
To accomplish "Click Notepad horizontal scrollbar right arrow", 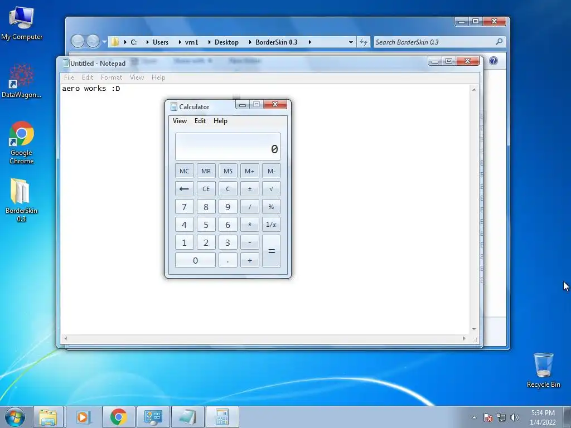I will [x=464, y=338].
